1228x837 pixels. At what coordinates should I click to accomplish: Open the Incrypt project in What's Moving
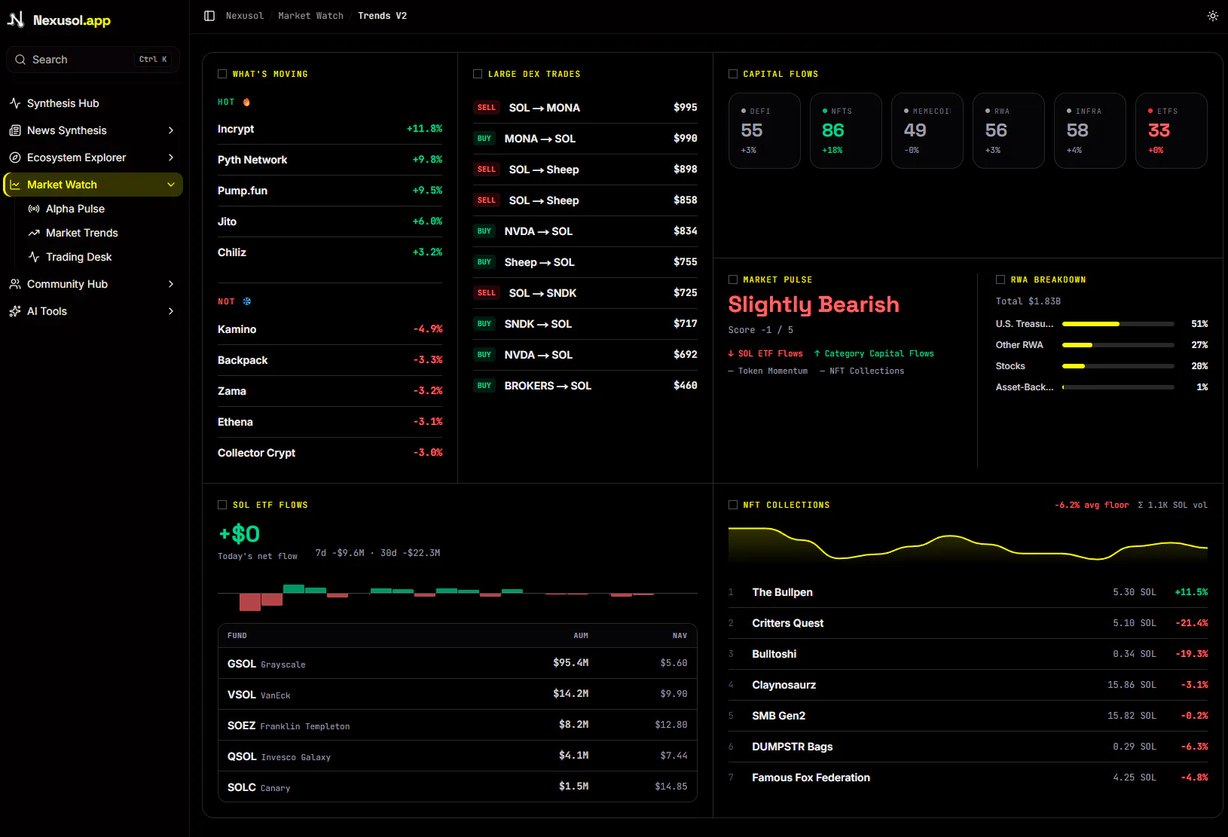330,129
